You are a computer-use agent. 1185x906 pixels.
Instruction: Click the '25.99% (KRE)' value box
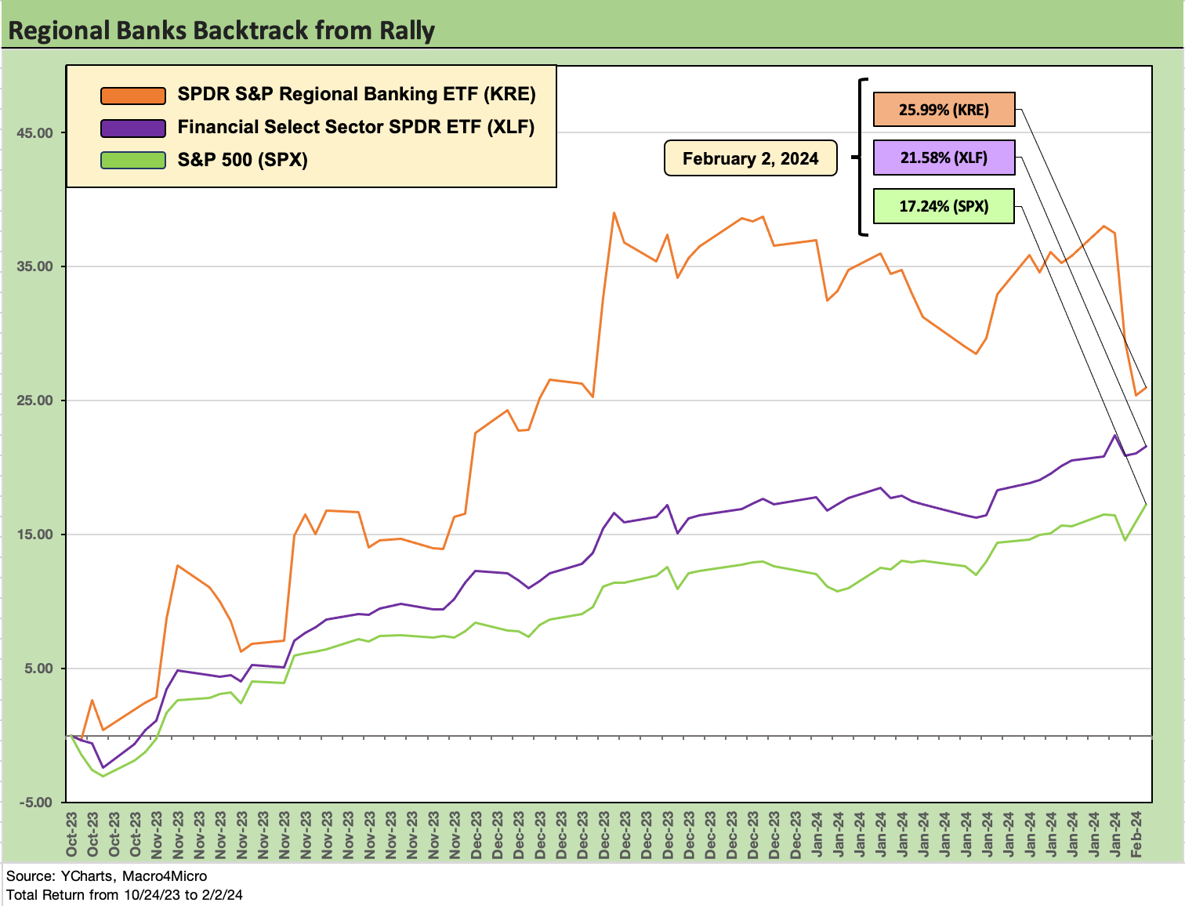(944, 110)
